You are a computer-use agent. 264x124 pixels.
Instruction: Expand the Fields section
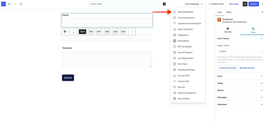[x=240, y=83]
